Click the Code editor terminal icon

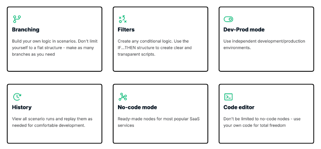pos(228,97)
